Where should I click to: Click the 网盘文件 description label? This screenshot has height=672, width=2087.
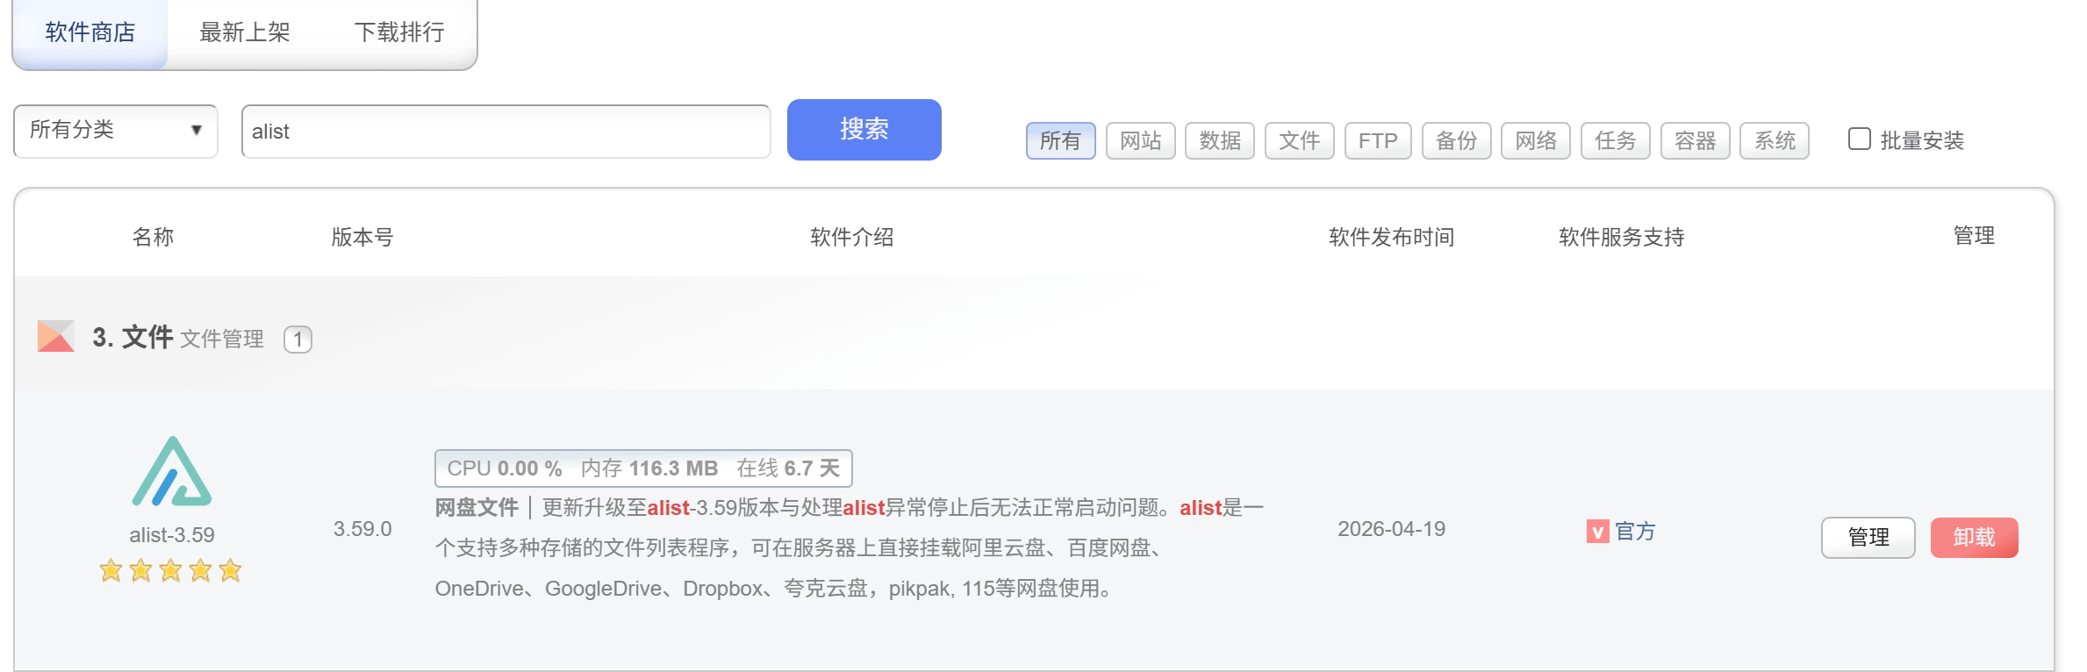[477, 508]
